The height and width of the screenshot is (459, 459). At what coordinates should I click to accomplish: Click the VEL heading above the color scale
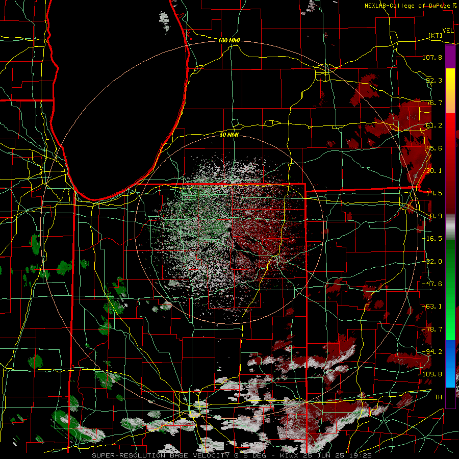coord(448,30)
